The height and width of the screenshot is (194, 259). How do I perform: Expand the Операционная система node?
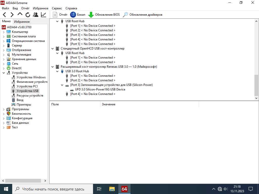[4, 41]
